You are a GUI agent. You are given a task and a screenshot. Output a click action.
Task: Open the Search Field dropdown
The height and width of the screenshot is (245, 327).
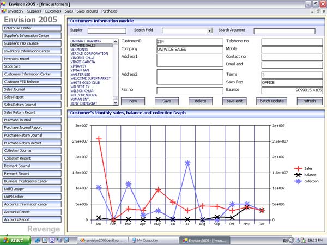[210, 31]
